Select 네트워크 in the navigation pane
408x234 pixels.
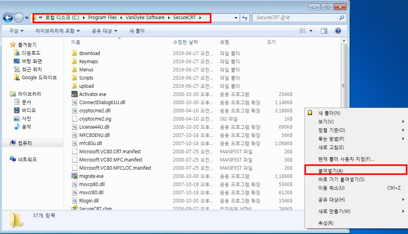[x=27, y=160]
